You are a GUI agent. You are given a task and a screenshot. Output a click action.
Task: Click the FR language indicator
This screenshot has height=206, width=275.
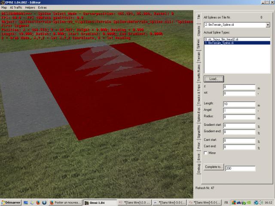click(x=226, y=203)
